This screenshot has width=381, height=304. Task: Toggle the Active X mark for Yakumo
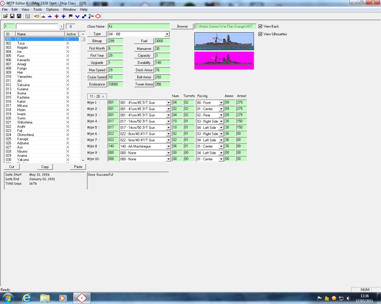[x=68, y=160]
